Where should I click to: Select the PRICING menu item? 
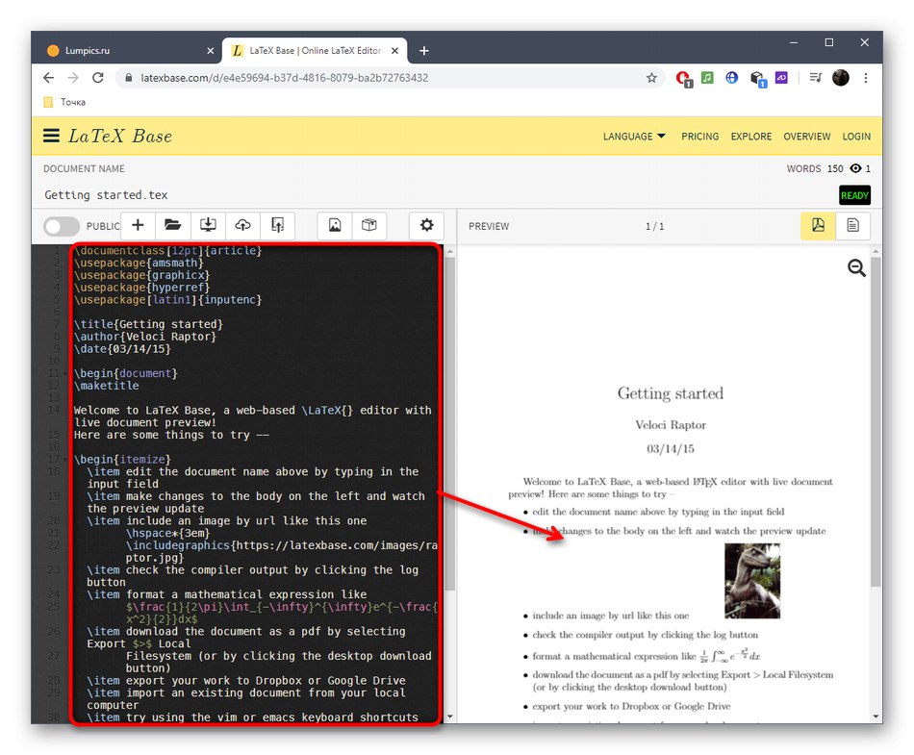coord(699,137)
